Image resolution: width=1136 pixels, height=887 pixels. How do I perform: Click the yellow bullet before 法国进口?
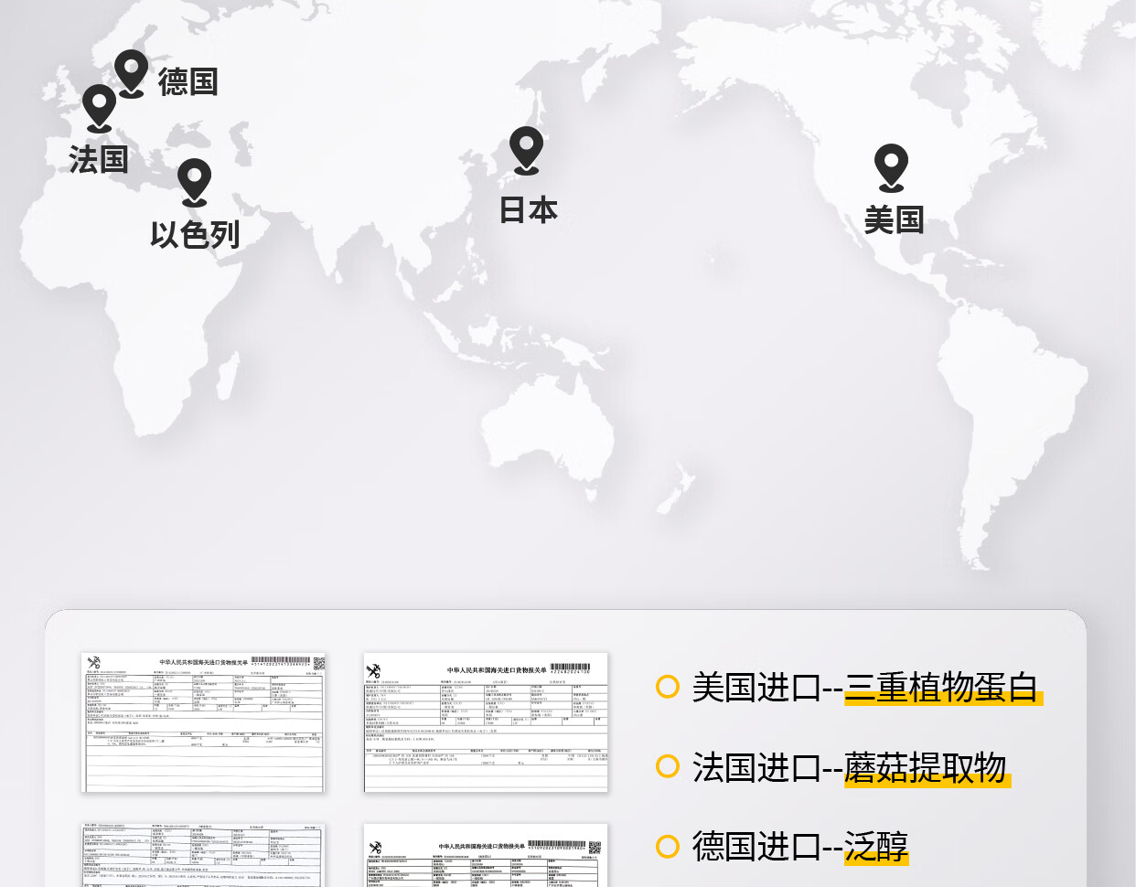tap(668, 766)
